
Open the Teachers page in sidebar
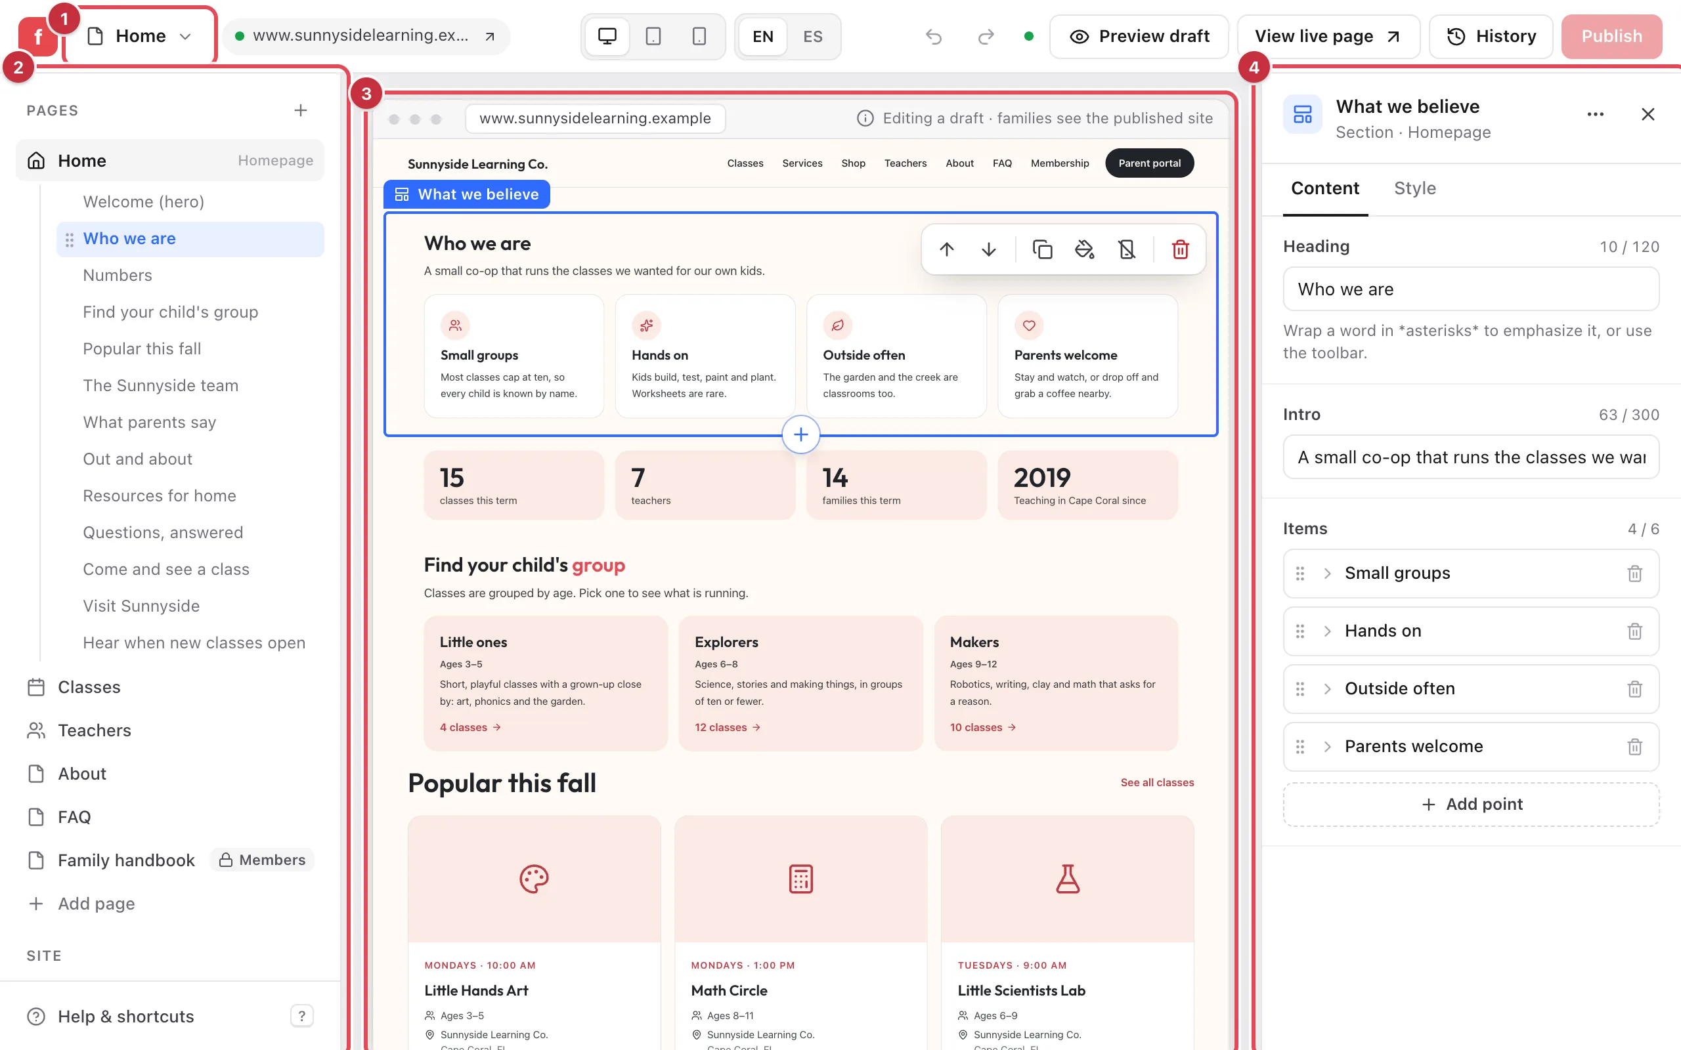coord(170,730)
